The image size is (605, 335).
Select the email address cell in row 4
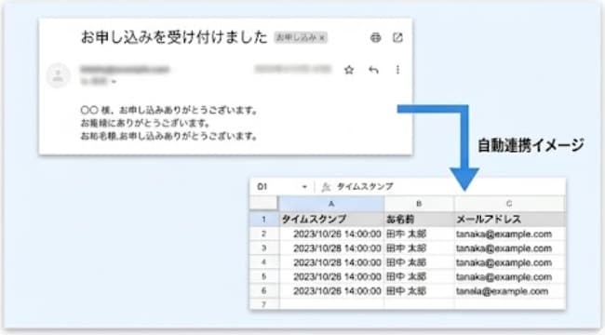(510, 262)
